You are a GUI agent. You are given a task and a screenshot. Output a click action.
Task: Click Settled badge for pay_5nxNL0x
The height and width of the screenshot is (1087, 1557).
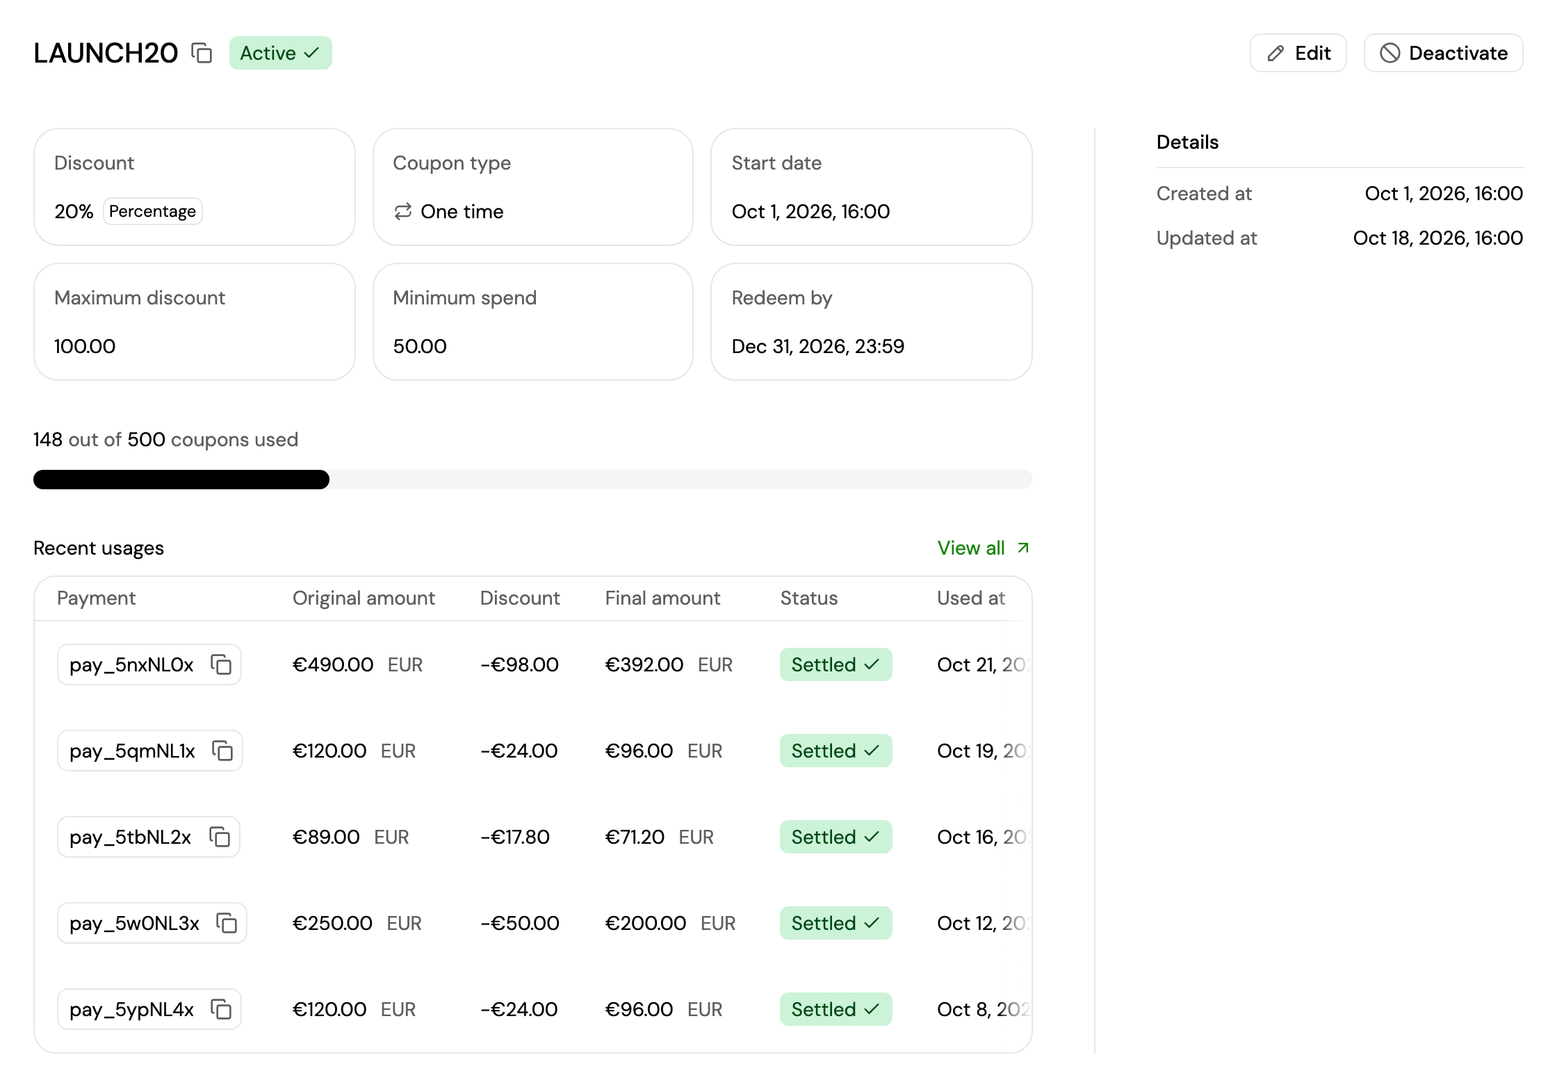pyautogui.click(x=835, y=664)
